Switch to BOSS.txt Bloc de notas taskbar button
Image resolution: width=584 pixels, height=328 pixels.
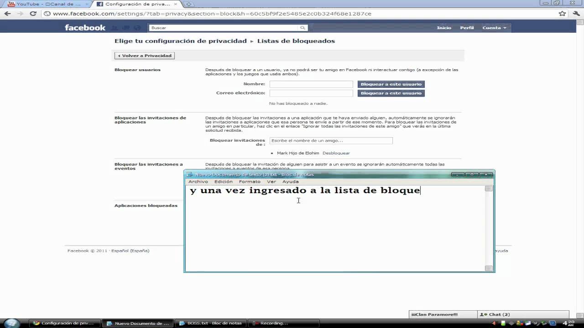211,323
